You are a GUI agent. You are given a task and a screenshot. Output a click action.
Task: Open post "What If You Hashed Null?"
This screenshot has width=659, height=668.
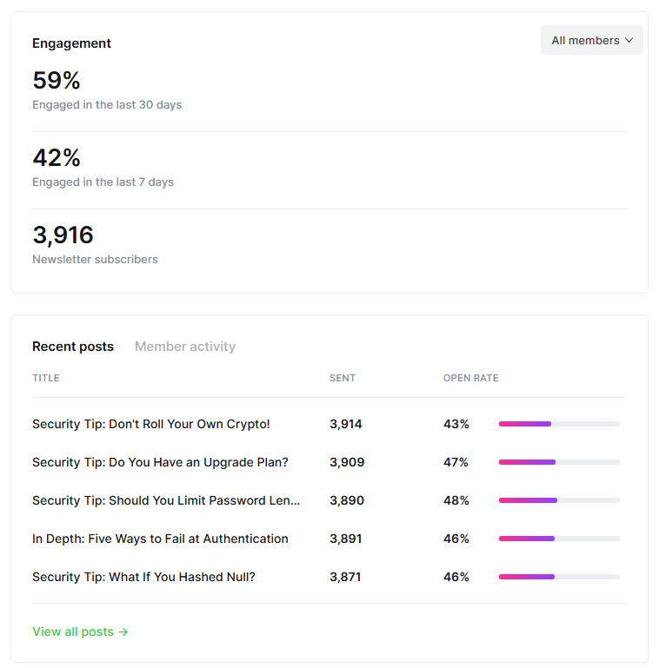click(x=143, y=577)
